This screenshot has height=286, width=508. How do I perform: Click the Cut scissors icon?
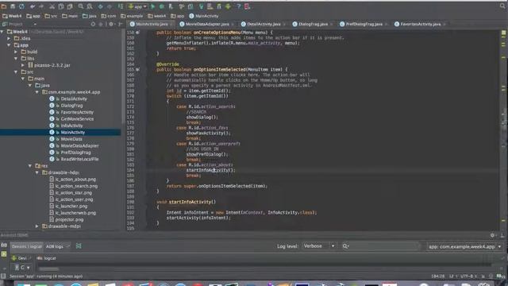(x=52, y=6)
